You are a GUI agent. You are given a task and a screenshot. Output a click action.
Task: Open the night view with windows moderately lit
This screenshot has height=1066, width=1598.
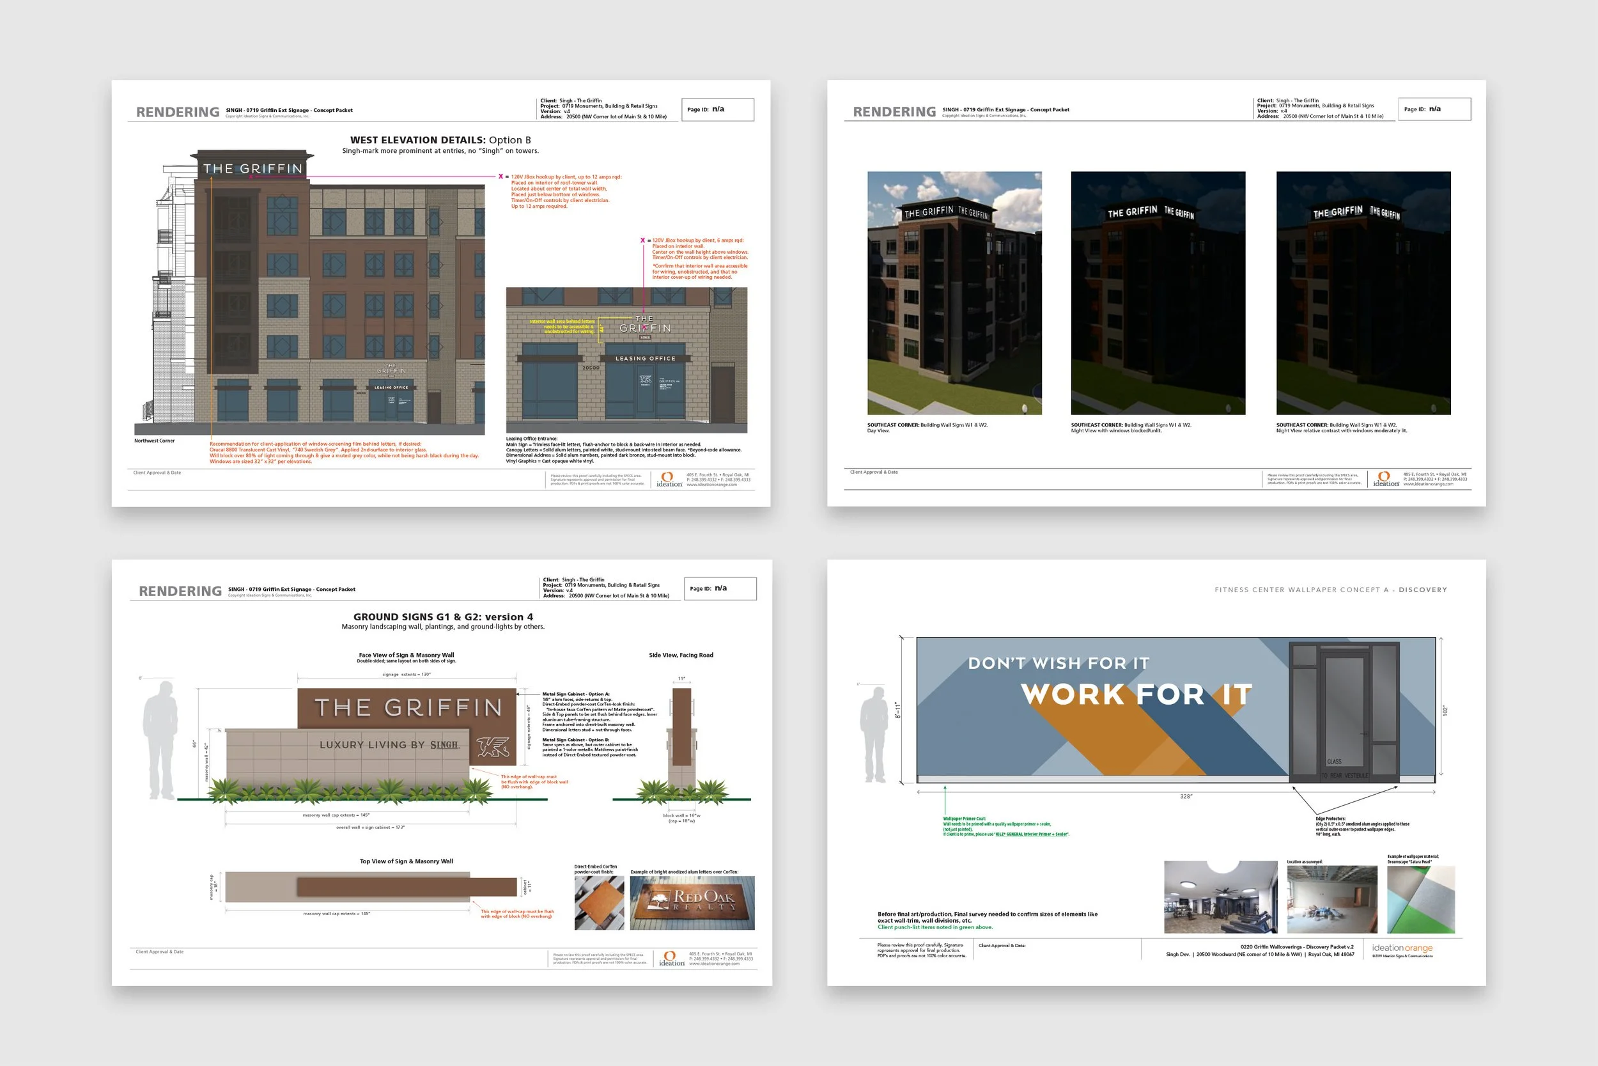[1363, 293]
